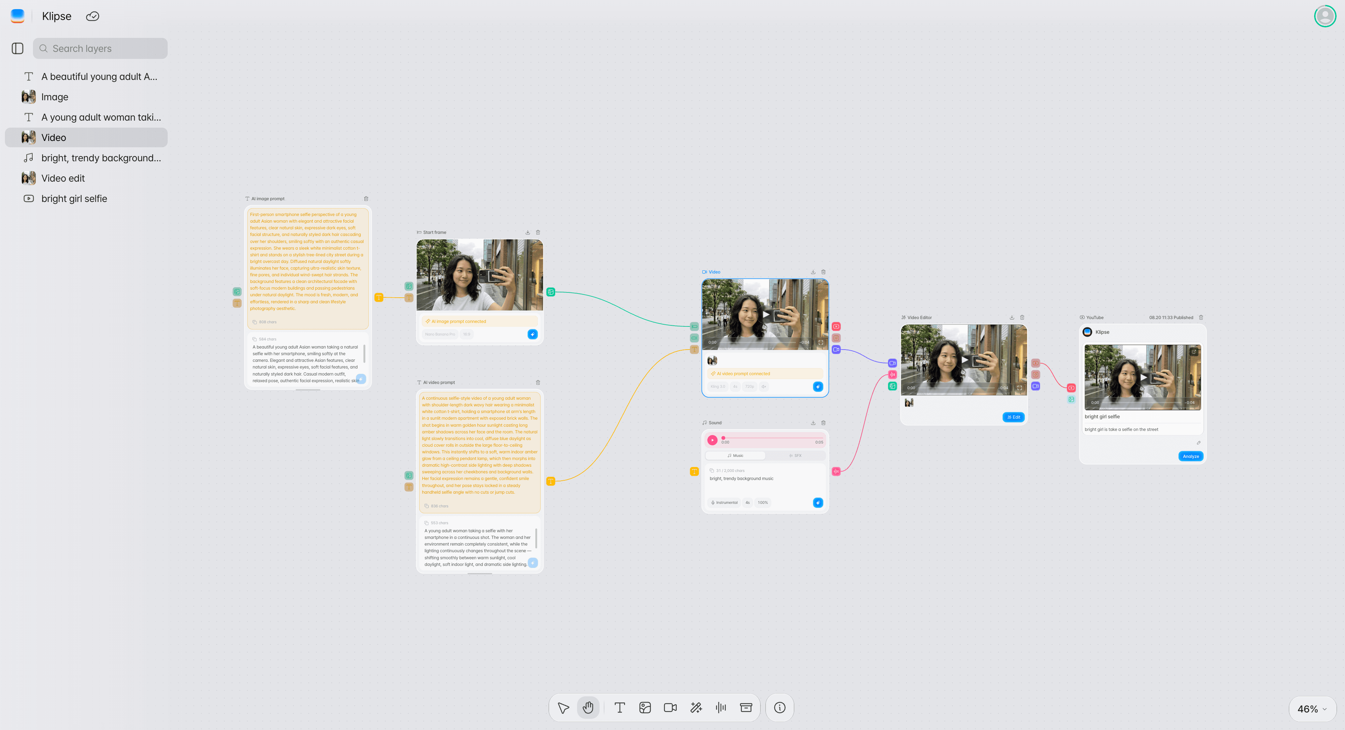Image resolution: width=1345 pixels, height=730 pixels.
Task: Add a video node from toolbar
Action: 670,708
